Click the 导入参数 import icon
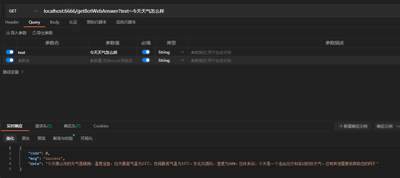 tap(8, 33)
